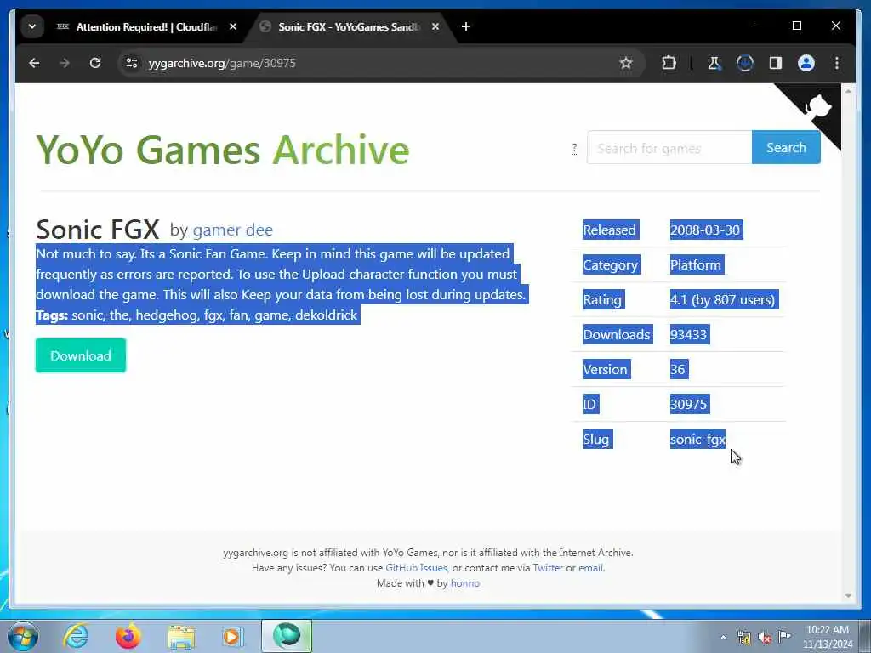Click the page scrollbar down arrow

[x=848, y=596]
